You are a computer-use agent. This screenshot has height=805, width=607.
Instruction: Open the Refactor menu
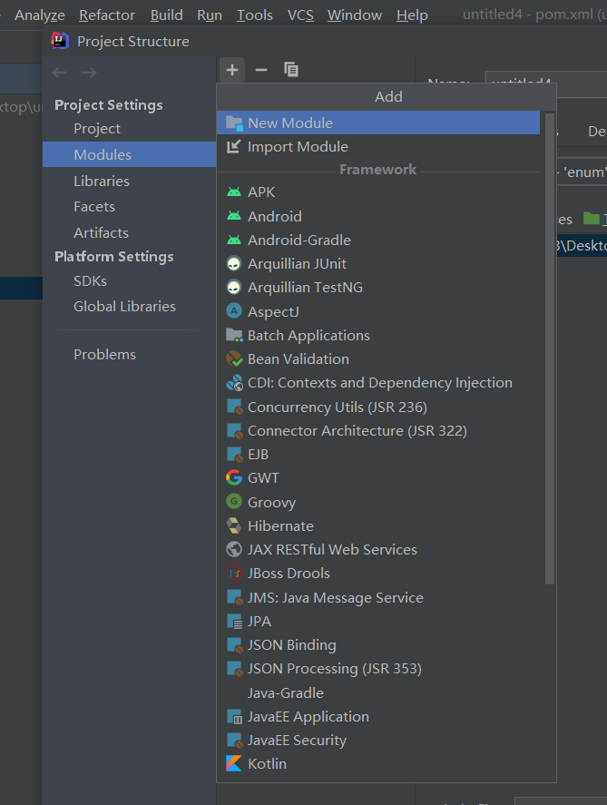point(107,15)
